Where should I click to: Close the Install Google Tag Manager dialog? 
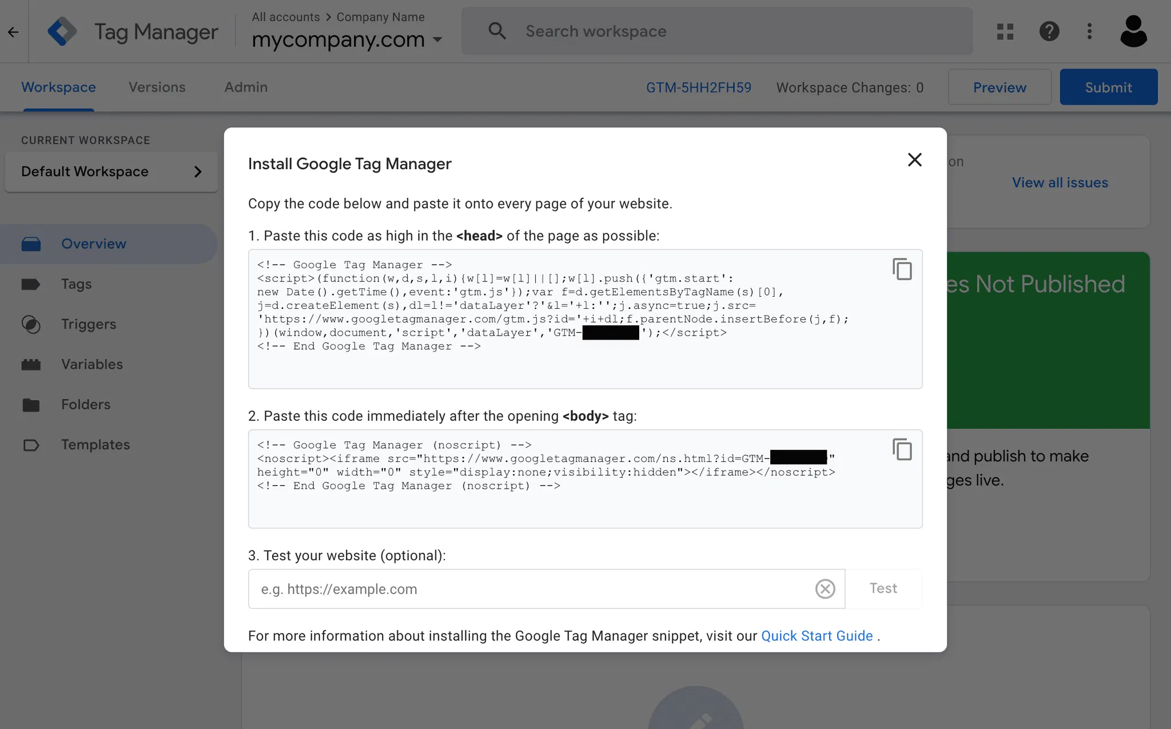point(914,160)
